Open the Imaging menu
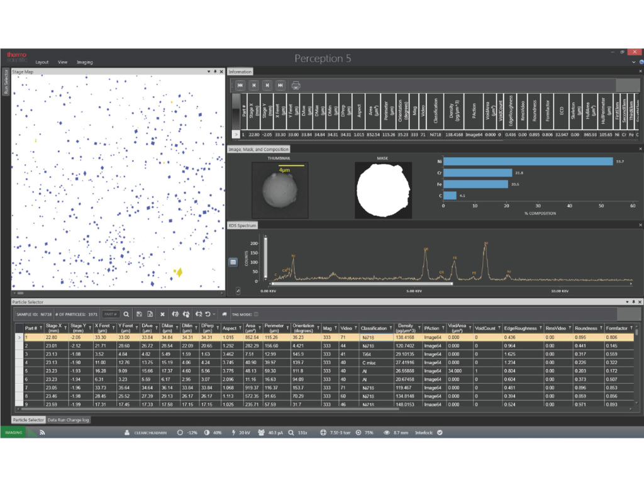Viewport: 644px width, 483px height. 85,62
